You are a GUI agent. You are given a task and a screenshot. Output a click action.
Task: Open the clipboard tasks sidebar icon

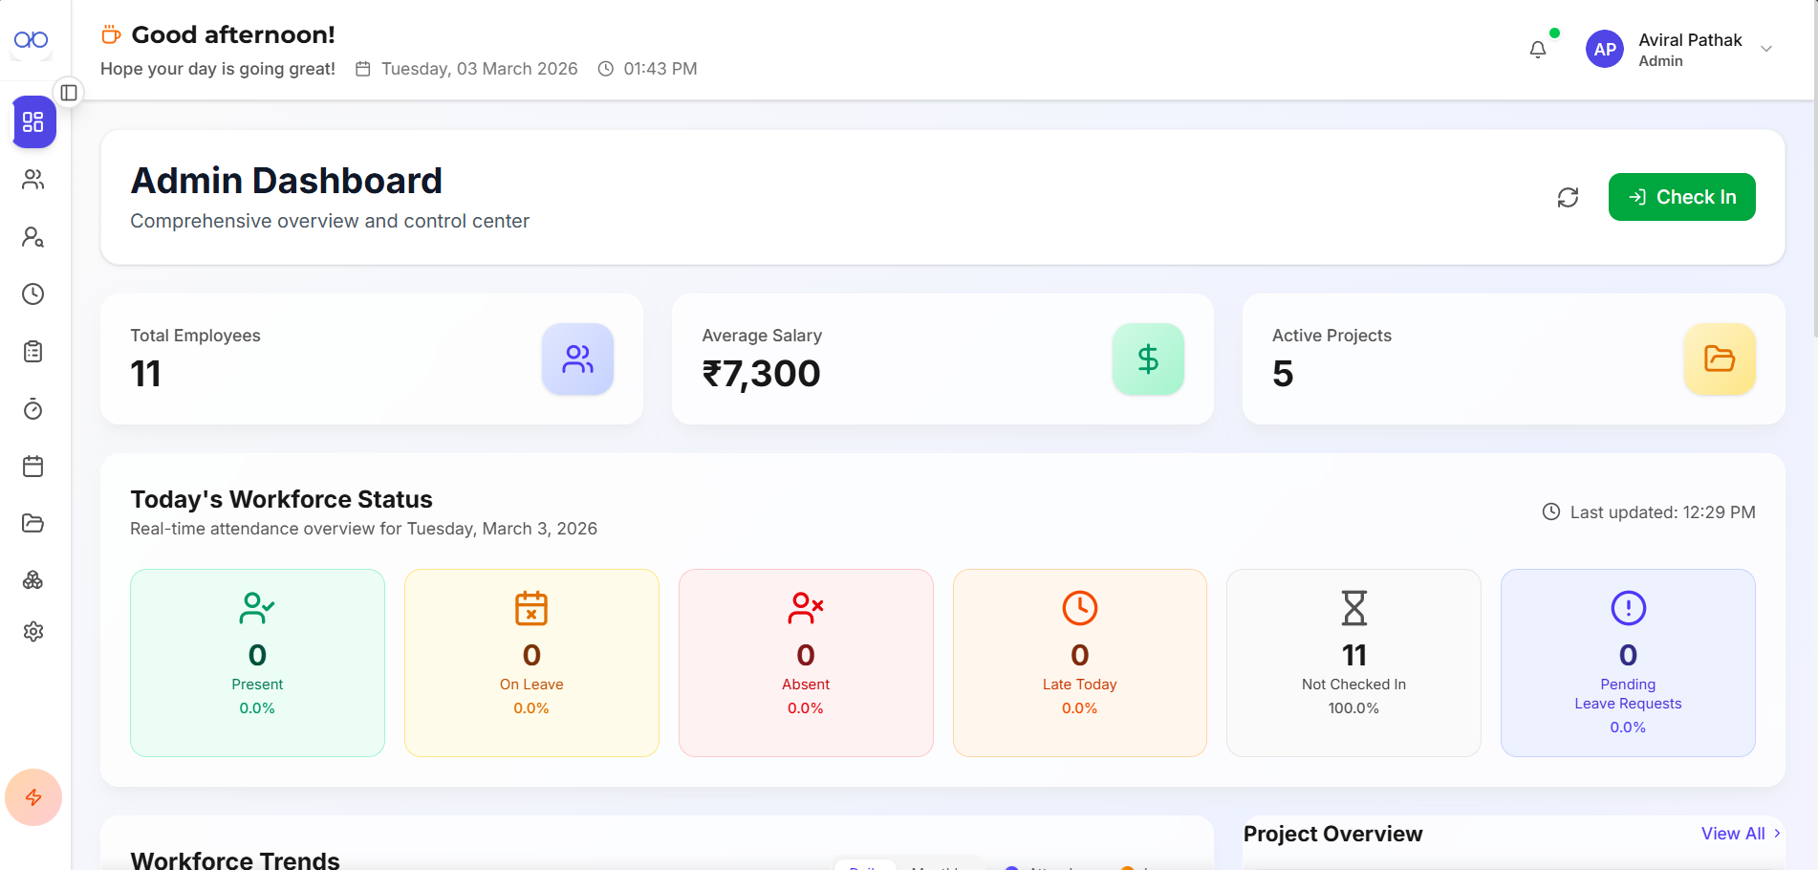click(33, 352)
